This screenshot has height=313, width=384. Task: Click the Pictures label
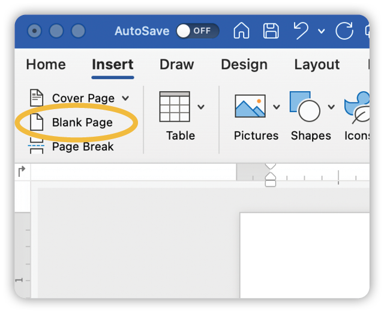tap(256, 136)
